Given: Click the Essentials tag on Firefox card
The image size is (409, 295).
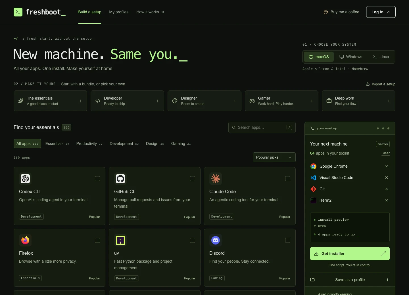Looking at the screenshot, I should pyautogui.click(x=30, y=278).
